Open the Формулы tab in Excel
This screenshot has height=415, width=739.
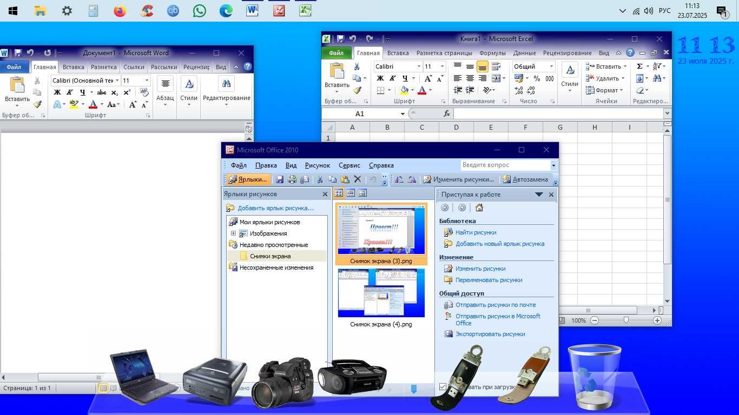[492, 53]
